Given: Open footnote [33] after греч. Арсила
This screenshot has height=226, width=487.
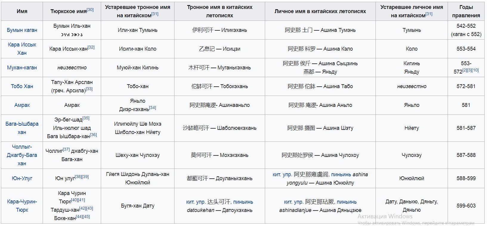Looking at the screenshot, I should point(89,89).
